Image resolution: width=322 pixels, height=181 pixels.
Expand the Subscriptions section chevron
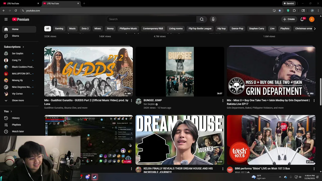point(23,47)
